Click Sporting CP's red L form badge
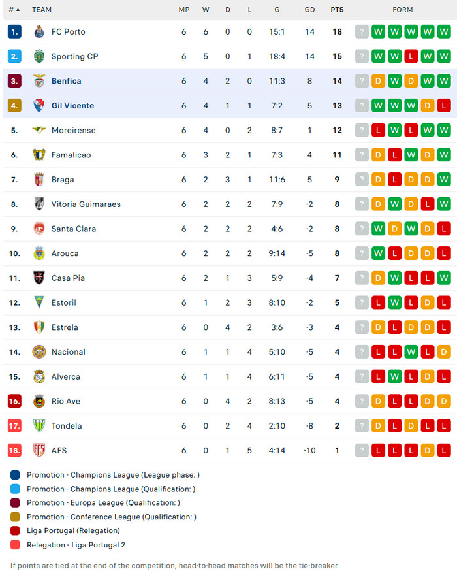The image size is (457, 571). click(411, 56)
